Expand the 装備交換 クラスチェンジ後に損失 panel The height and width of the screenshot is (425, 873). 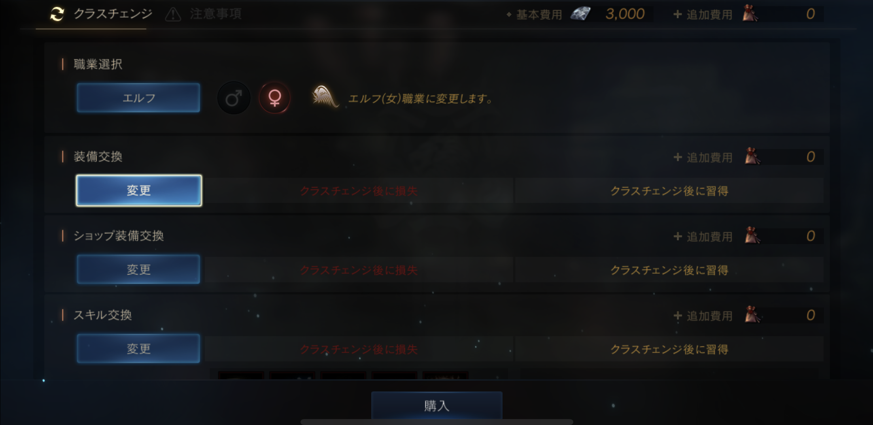359,191
